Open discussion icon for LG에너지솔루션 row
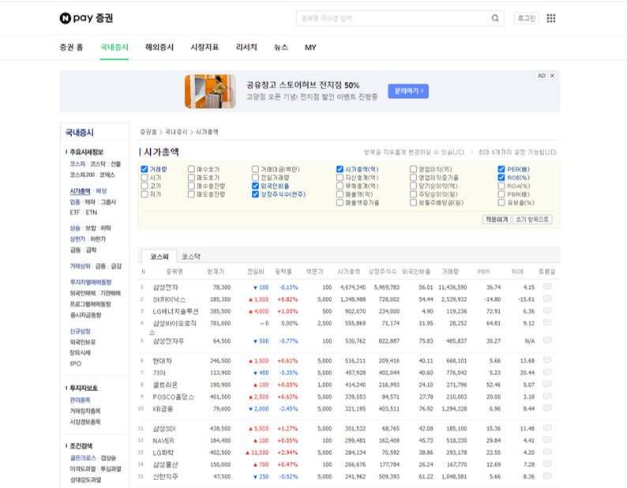Screen dimensions: 627x488 pyautogui.click(x=547, y=311)
